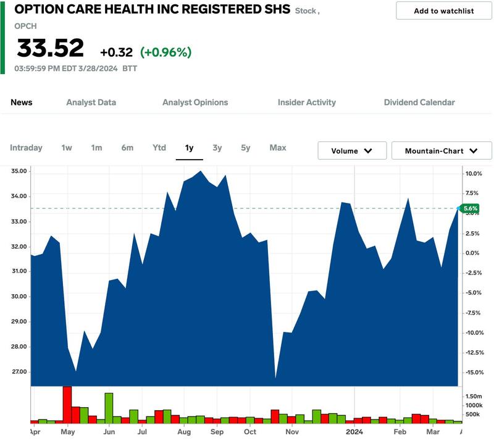494x441 pixels.
Task: Click the 2024 label on the time axis
Action: (354, 432)
